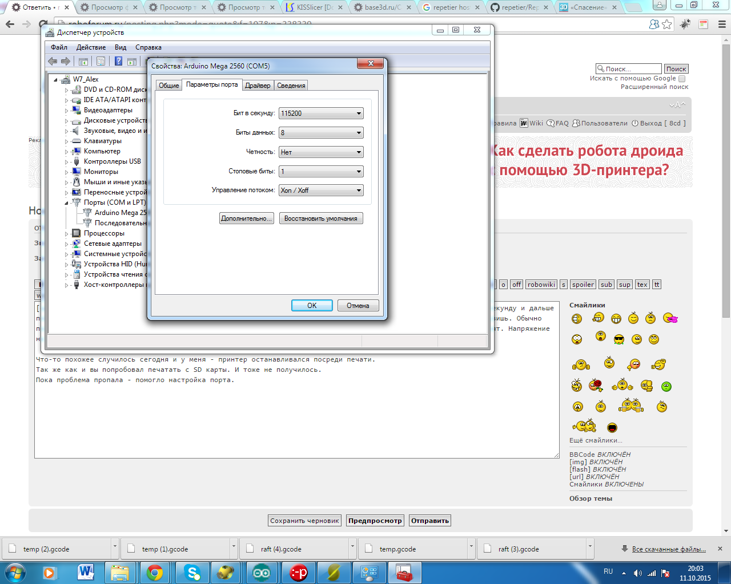Image resolution: width=731 pixels, height=584 pixels.
Task: Switch to the Драйвер tab
Action: (x=258, y=86)
